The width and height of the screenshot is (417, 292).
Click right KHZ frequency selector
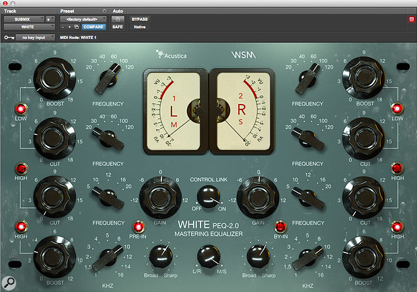click(307, 258)
